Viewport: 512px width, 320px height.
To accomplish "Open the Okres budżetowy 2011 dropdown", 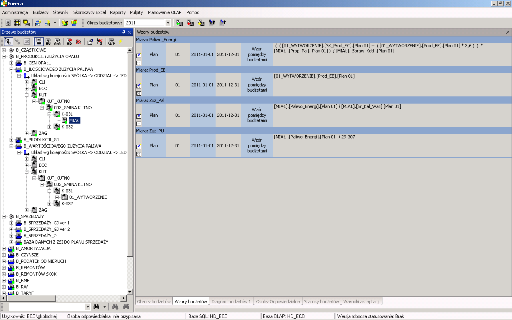I will click(168, 23).
